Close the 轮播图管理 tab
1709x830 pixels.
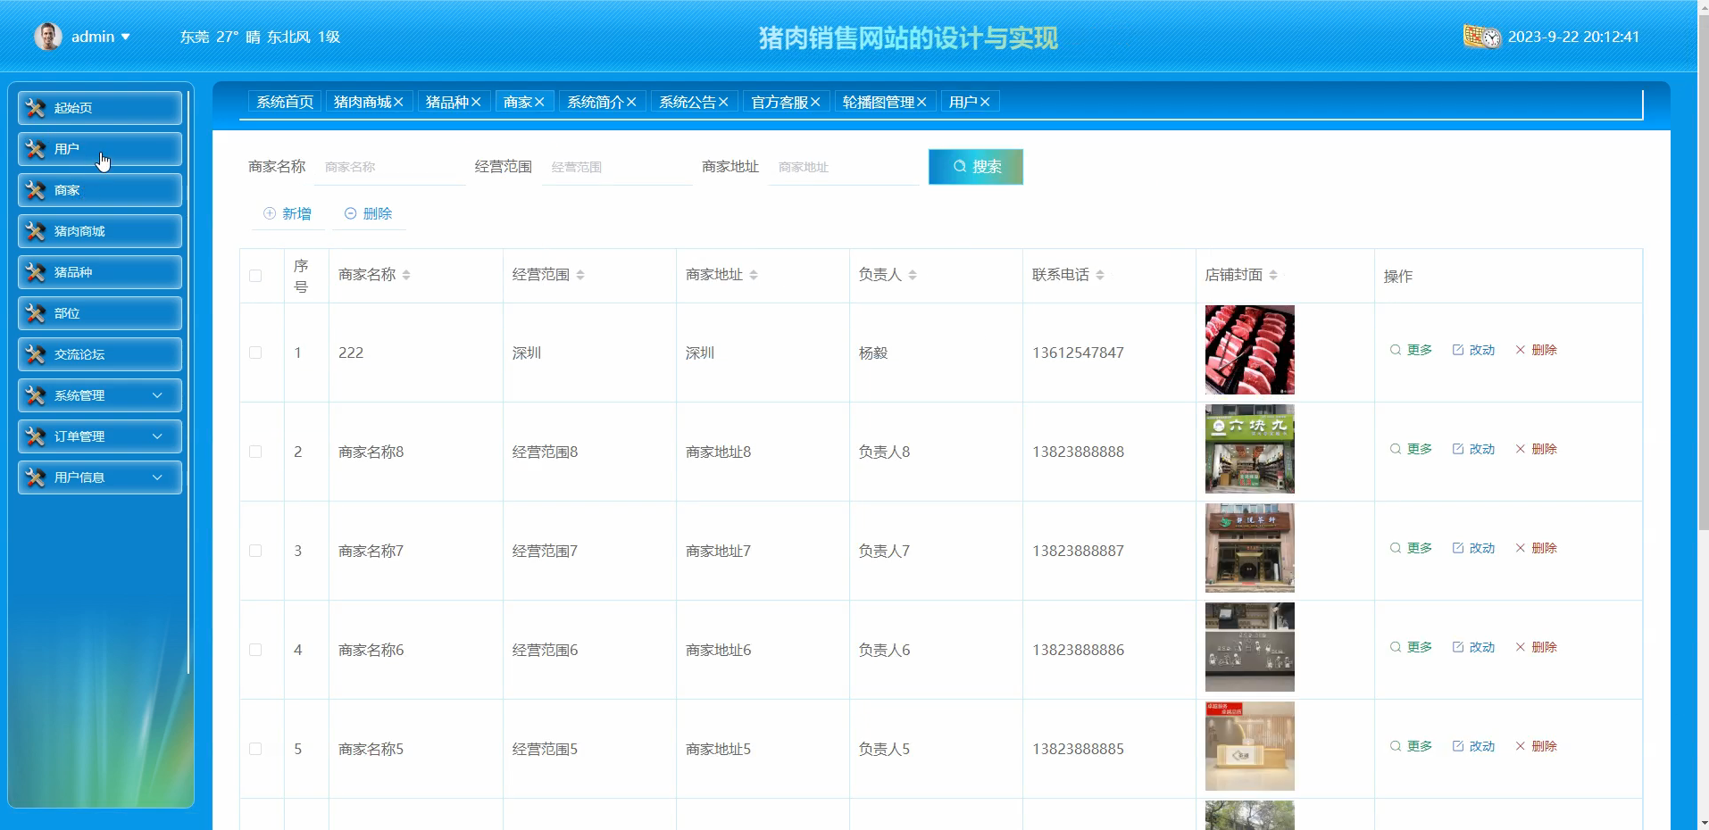pyautogui.click(x=921, y=102)
